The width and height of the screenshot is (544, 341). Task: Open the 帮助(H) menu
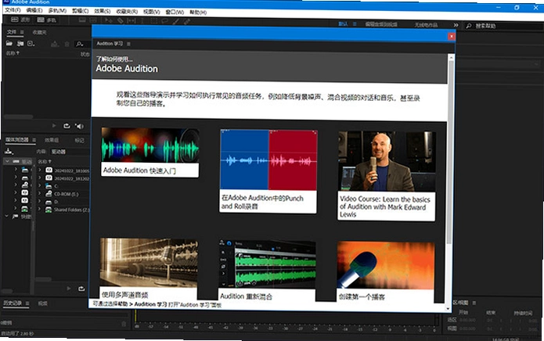pyautogui.click(x=198, y=13)
